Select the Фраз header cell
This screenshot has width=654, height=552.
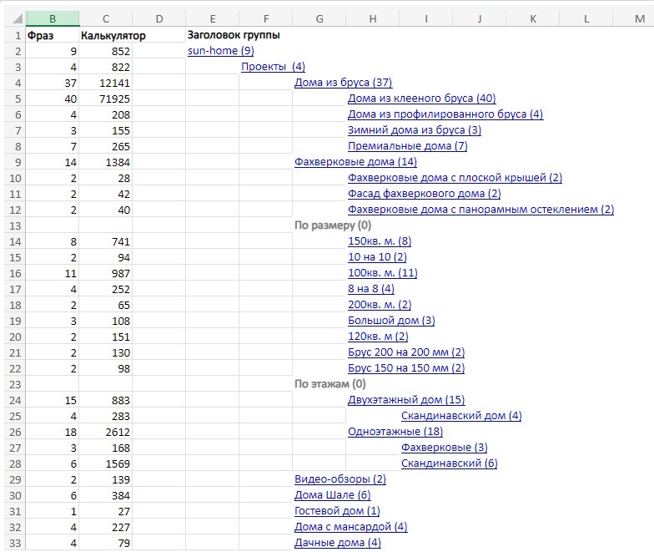coord(53,35)
